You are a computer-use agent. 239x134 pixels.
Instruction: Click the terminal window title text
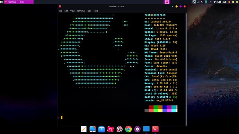[x=116, y=6]
